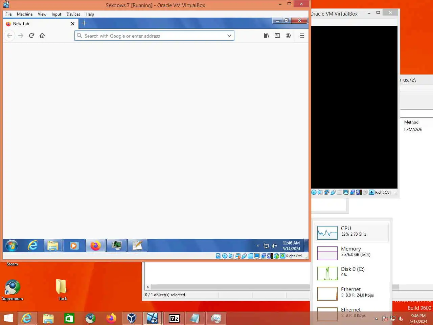The height and width of the screenshot is (325, 433).
Task: Open VirtualBox View menu
Action: (42, 14)
